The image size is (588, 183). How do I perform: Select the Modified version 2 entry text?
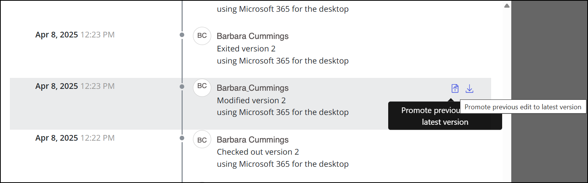(x=251, y=101)
